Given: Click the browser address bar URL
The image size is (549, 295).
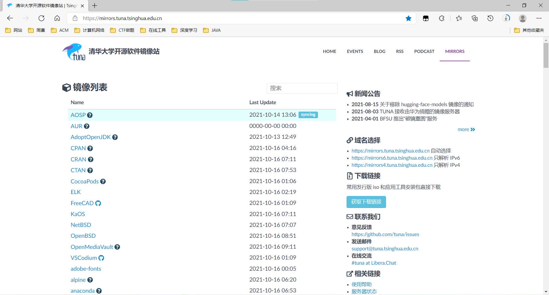Looking at the screenshot, I should point(122,18).
